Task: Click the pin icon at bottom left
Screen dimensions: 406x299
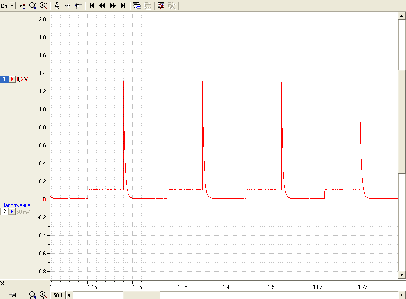Action: pos(13,294)
